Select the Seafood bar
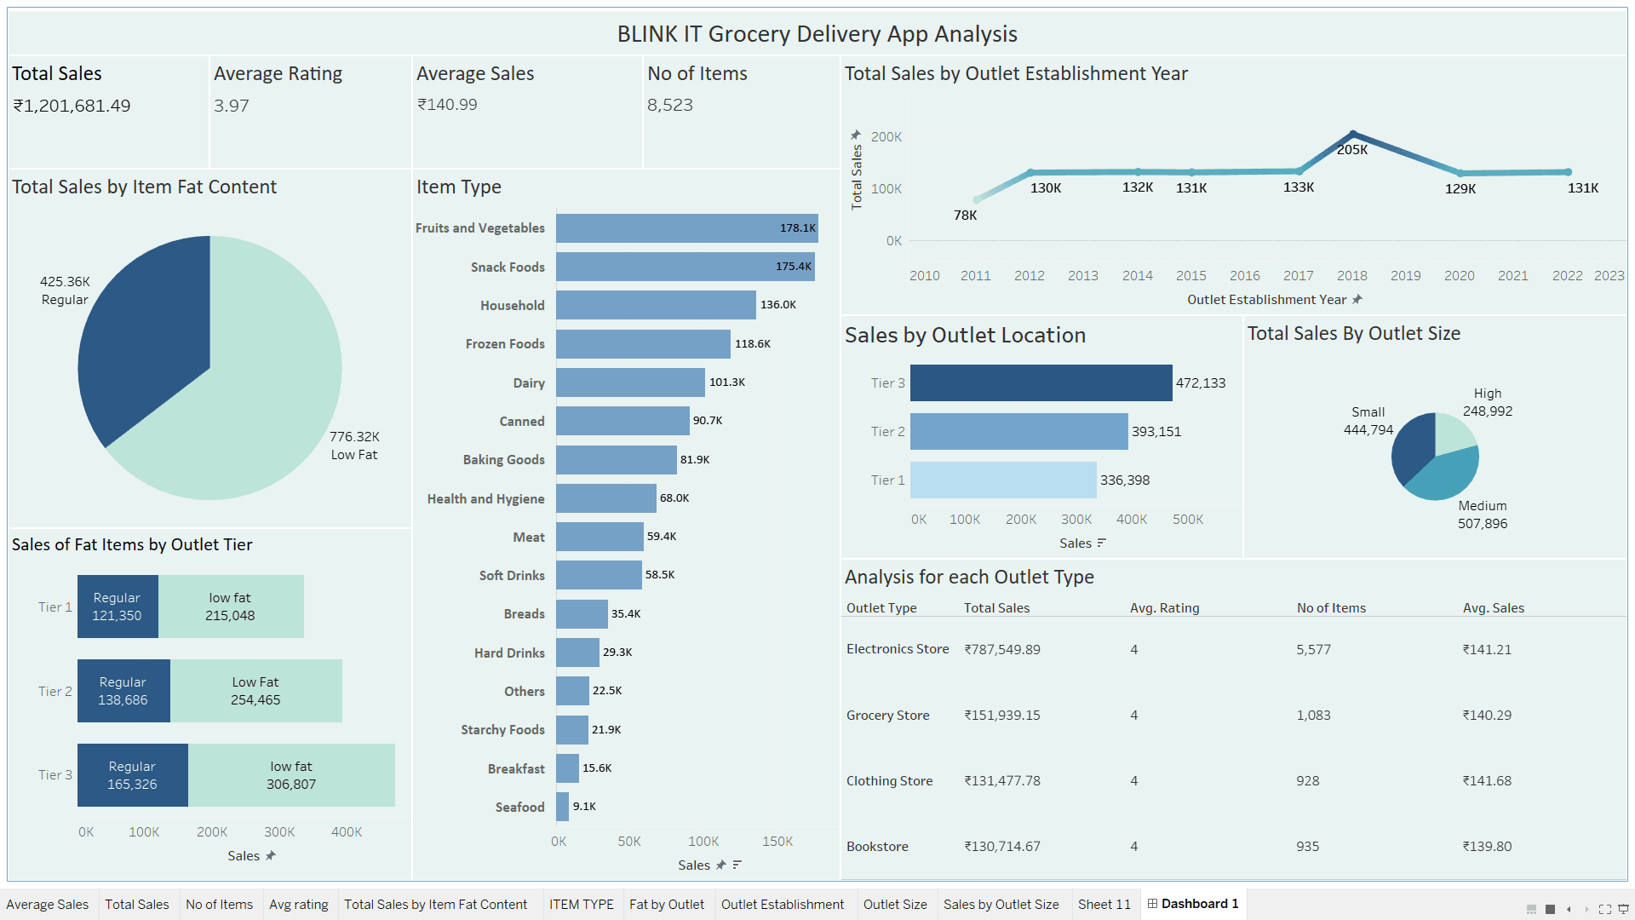The width and height of the screenshot is (1635, 920). (x=563, y=807)
